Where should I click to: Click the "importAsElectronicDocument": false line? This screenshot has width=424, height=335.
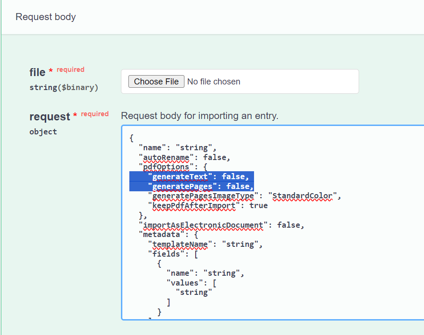tap(221, 225)
